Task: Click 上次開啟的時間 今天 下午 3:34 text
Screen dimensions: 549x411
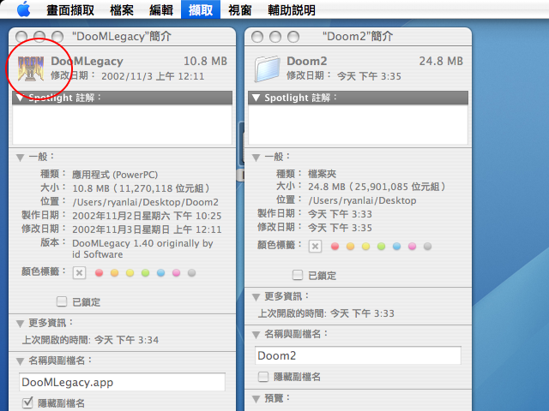Action: coord(90,340)
